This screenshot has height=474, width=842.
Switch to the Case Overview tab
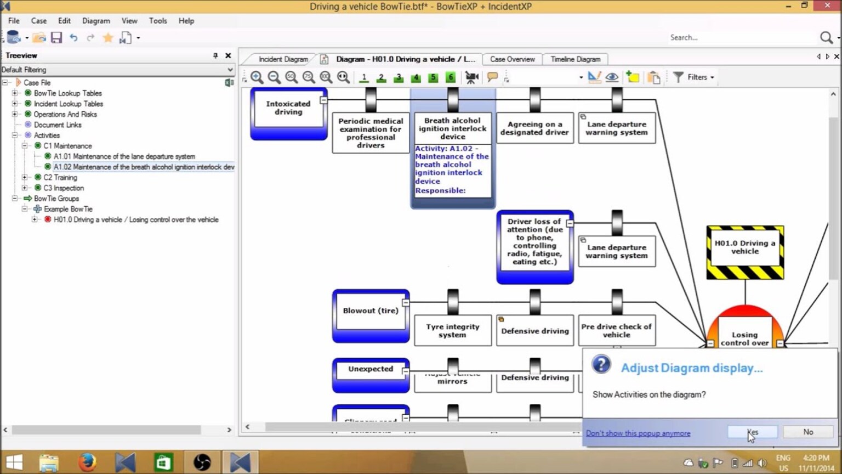(x=512, y=59)
